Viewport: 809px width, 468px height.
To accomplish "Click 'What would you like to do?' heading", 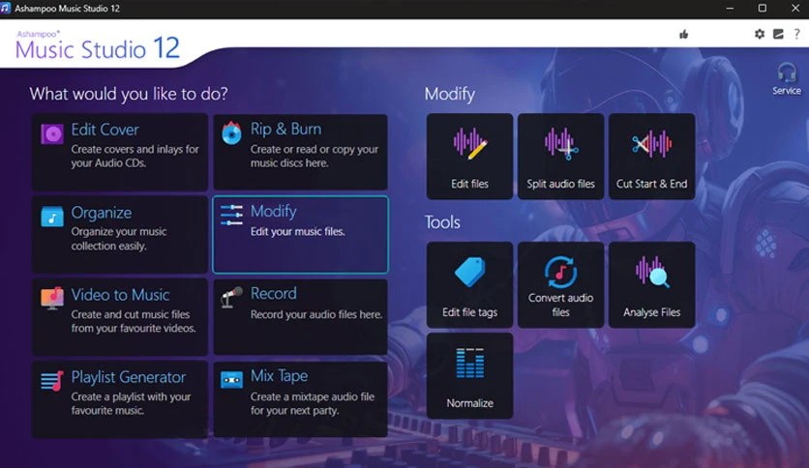I will [x=129, y=94].
